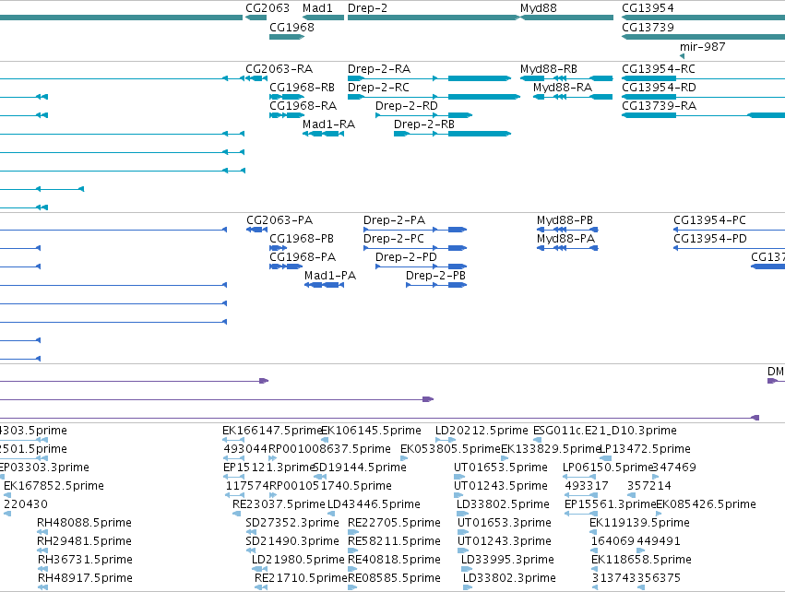The image size is (785, 592).
Task: Click the CG1968-RA transcript label
Action: [303, 106]
